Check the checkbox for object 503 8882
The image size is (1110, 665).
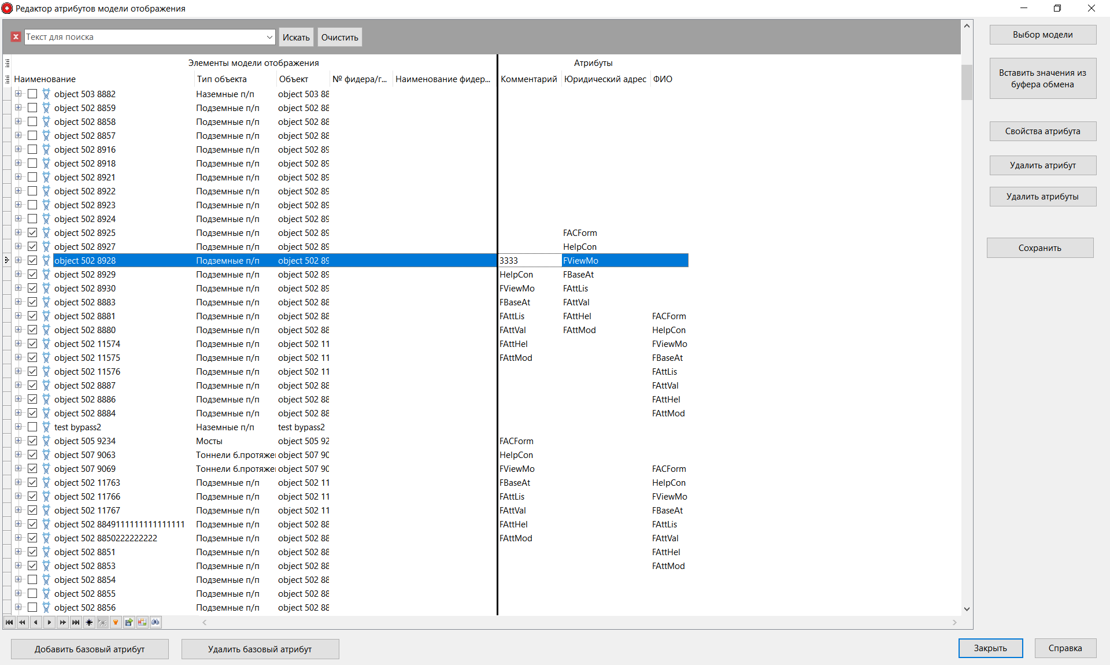(x=33, y=94)
